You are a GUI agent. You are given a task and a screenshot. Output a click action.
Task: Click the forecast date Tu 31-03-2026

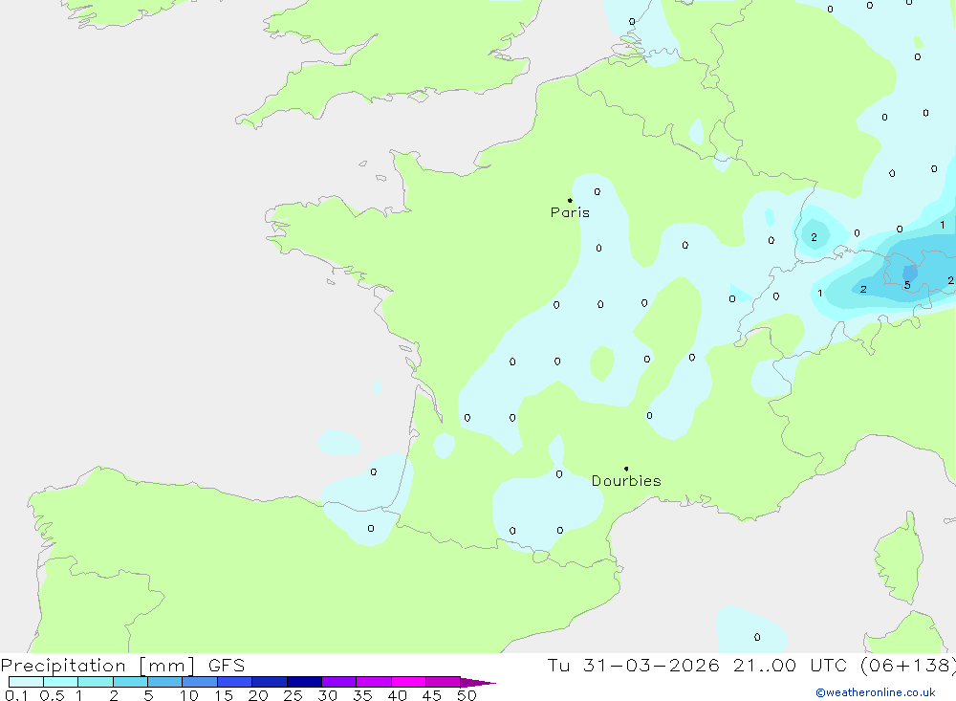point(633,666)
